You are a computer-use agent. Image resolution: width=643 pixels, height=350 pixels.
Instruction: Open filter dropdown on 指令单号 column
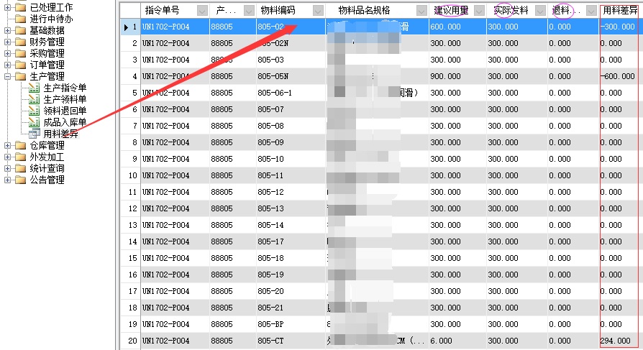[201, 10]
